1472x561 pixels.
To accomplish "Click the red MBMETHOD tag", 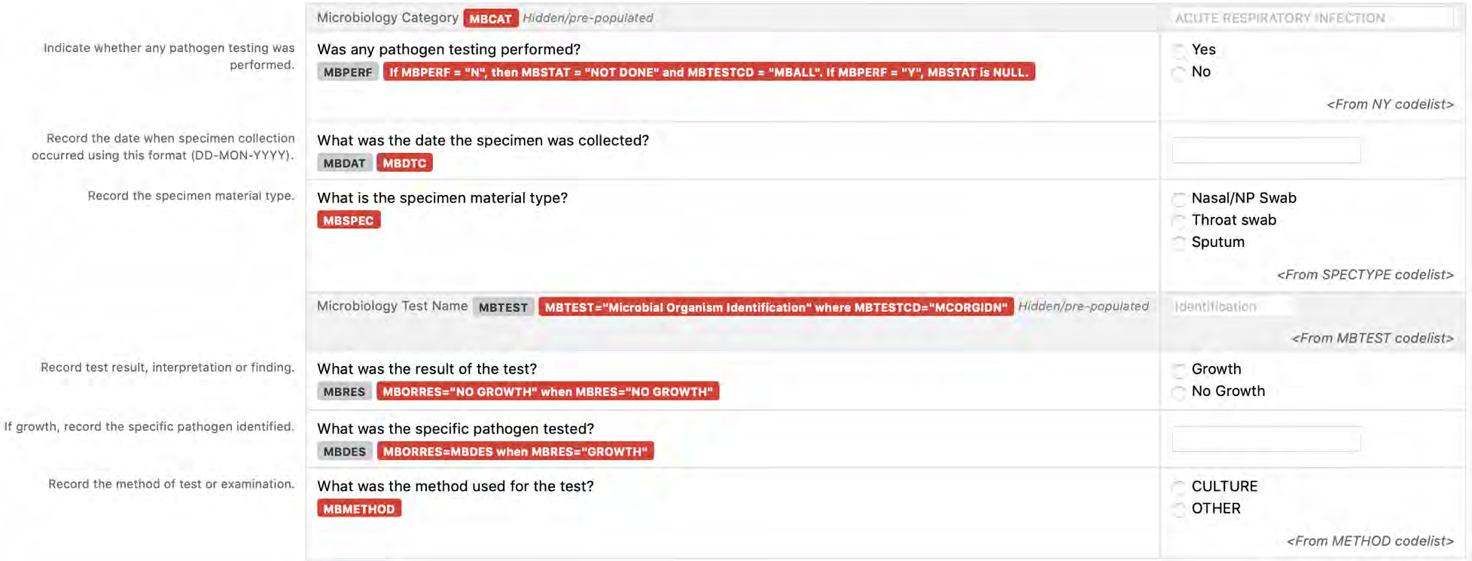I will click(x=359, y=508).
